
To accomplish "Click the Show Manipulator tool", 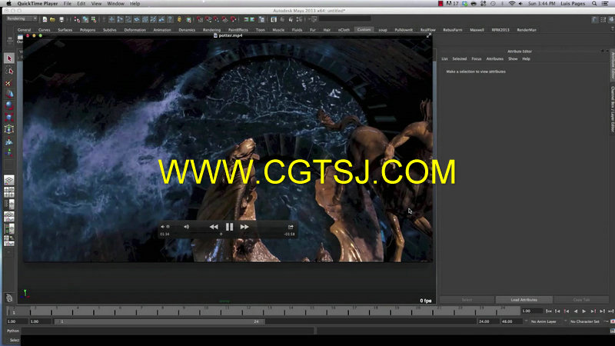I will [9, 153].
